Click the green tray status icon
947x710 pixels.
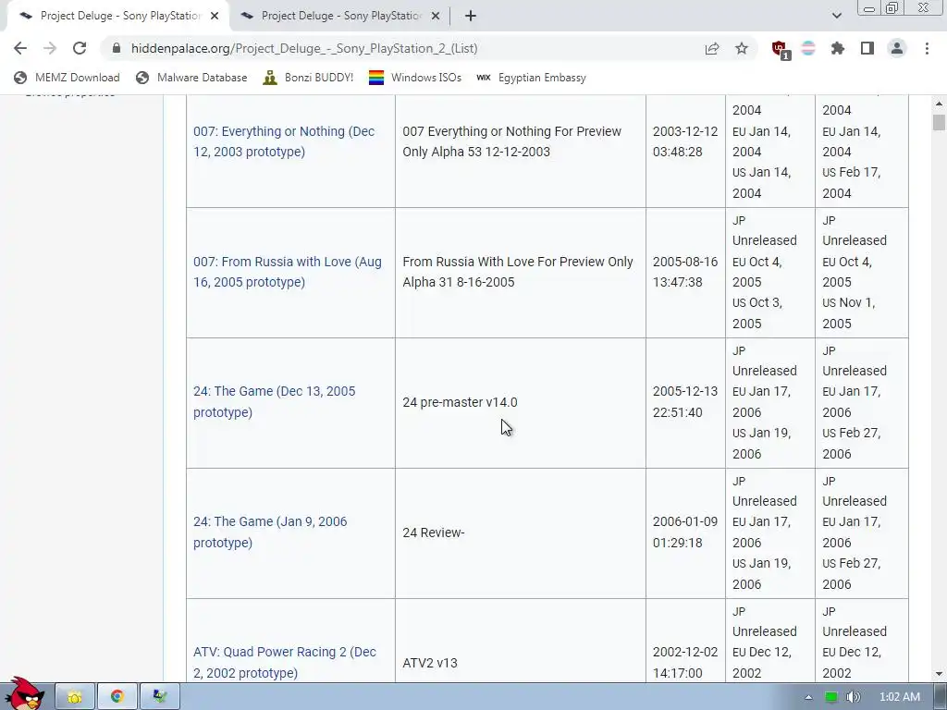tap(831, 697)
